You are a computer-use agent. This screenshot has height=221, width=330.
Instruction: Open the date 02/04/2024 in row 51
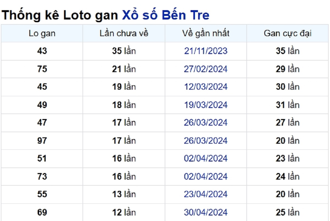tap(206, 158)
